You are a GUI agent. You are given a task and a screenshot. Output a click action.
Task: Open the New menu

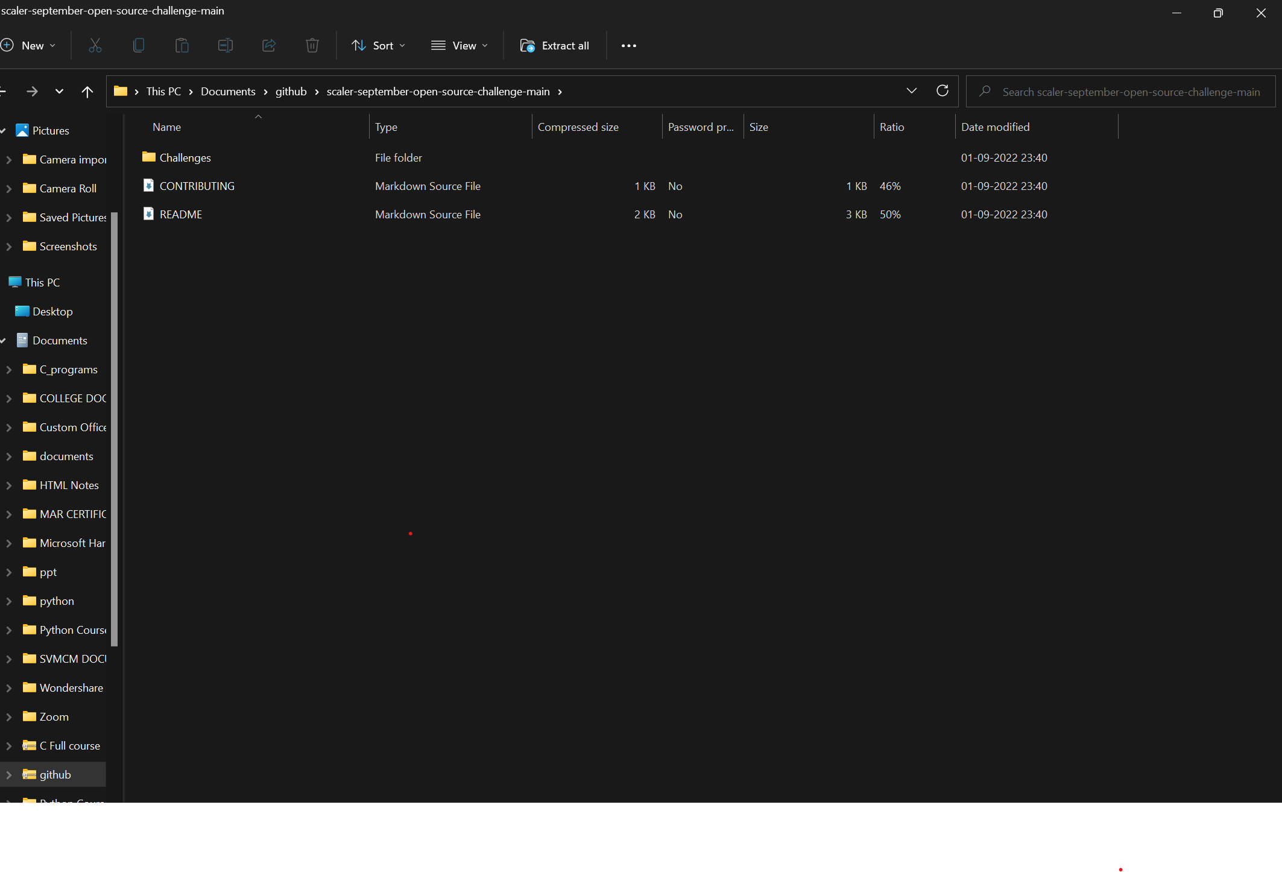29,45
